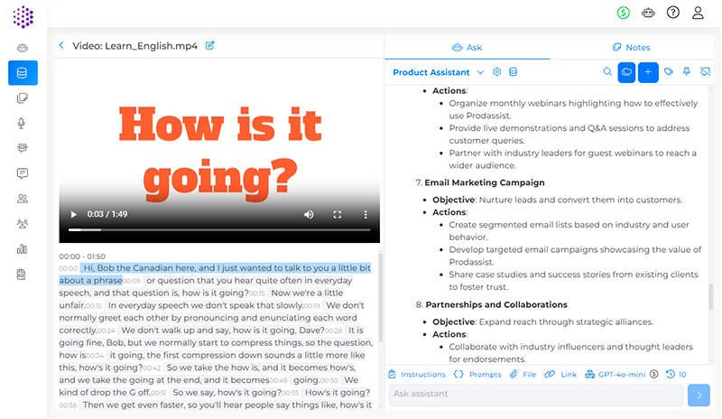Click the search magnifier in assistant toolbar
This screenshot has width=722, height=419.
(x=607, y=72)
